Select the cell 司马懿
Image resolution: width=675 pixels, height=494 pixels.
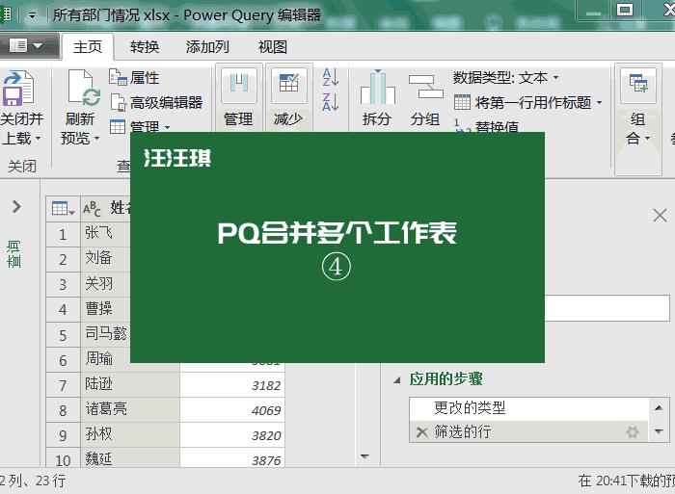(105, 334)
